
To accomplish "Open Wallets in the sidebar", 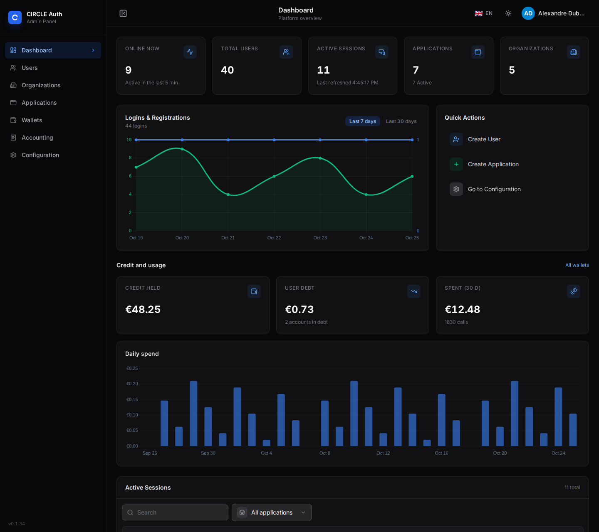I will click(x=53, y=120).
